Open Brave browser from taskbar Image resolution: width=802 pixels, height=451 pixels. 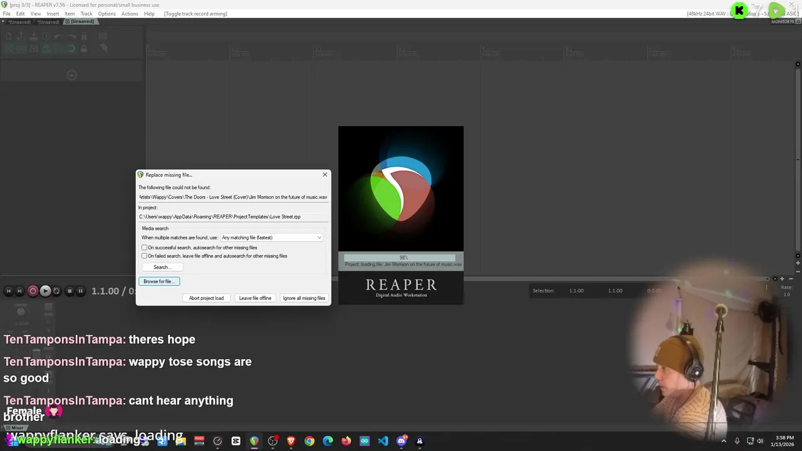pyautogui.click(x=291, y=441)
